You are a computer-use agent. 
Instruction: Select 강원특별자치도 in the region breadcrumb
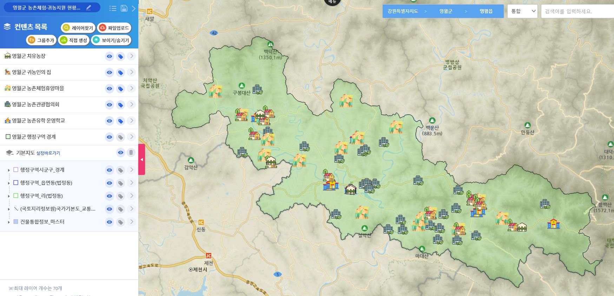[403, 11]
